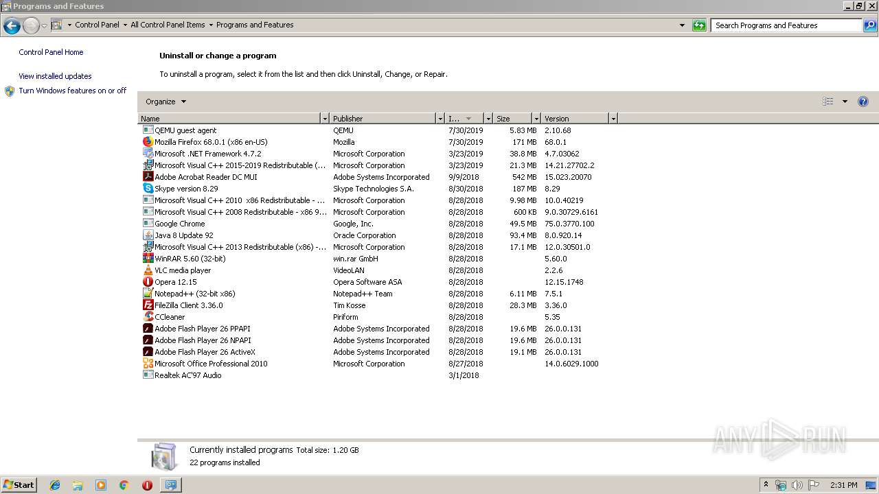Sort the list by Name column
879x494 pixels.
tap(229, 119)
